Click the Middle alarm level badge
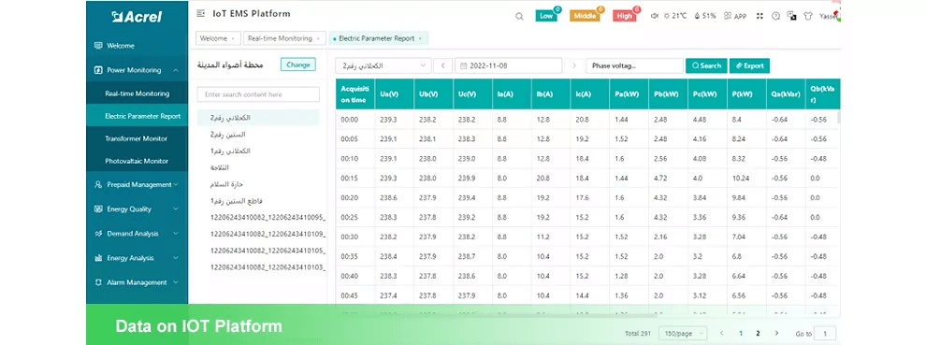 585,16
